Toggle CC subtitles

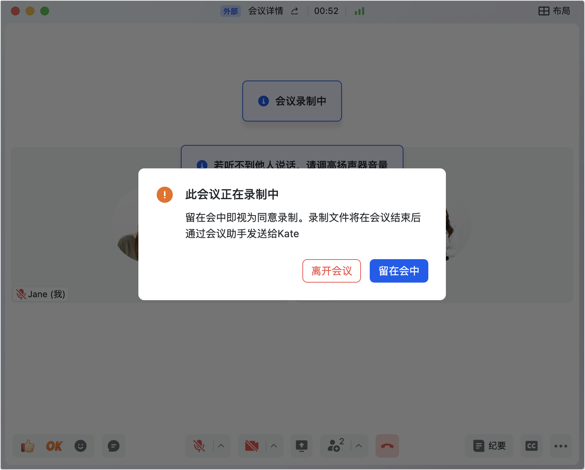coord(532,446)
